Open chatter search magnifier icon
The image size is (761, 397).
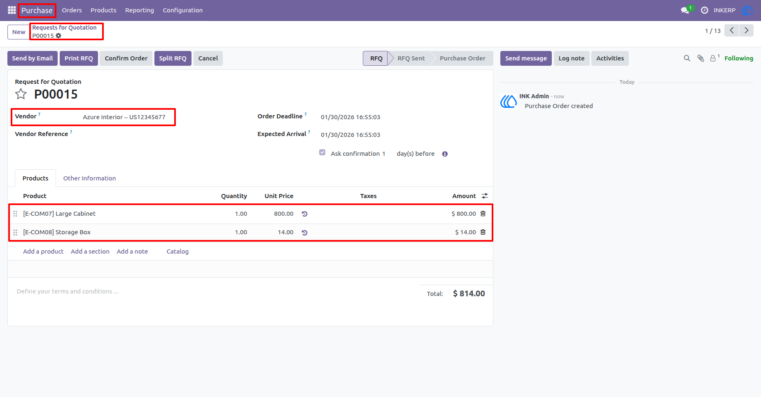coord(687,58)
